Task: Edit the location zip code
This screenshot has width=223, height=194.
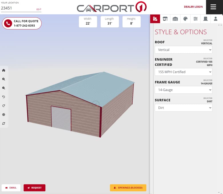Action: pos(39,9)
